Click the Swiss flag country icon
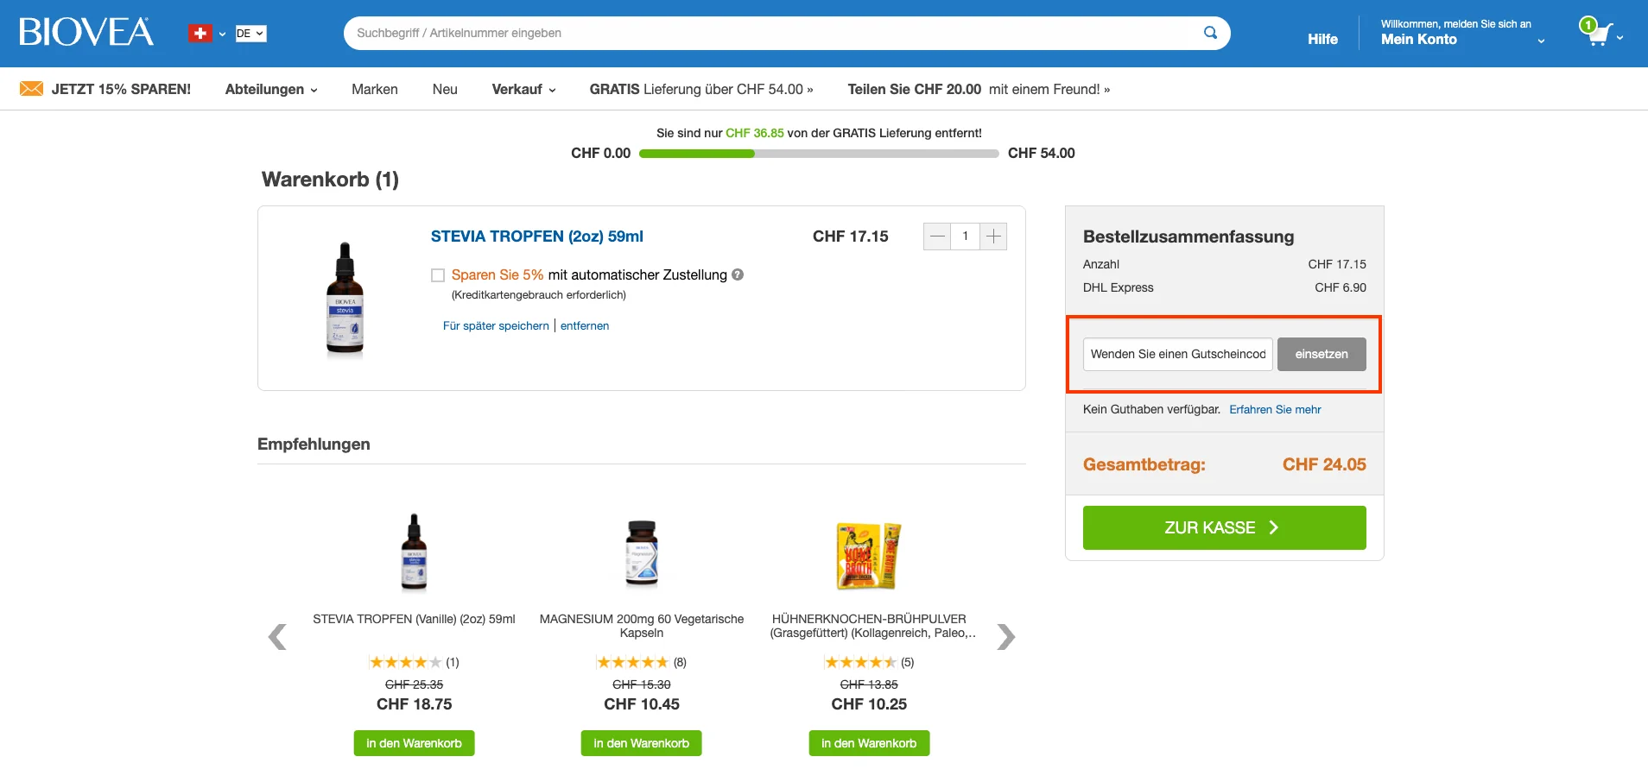Image resolution: width=1648 pixels, height=782 pixels. point(200,34)
